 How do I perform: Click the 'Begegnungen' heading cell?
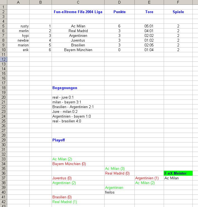[78, 88]
